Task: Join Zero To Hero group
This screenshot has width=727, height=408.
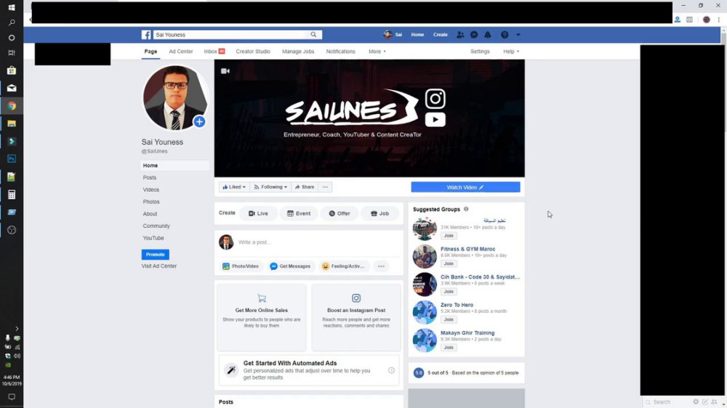Action: [449, 319]
